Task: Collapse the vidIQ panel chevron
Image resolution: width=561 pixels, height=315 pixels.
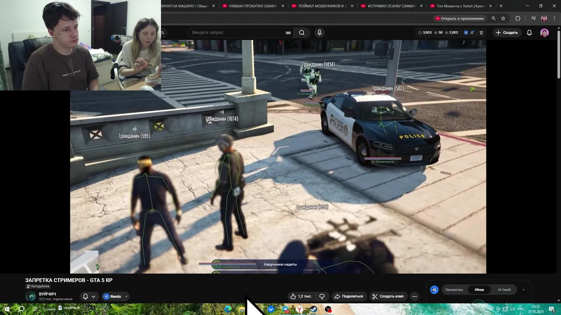Action: click(523, 290)
